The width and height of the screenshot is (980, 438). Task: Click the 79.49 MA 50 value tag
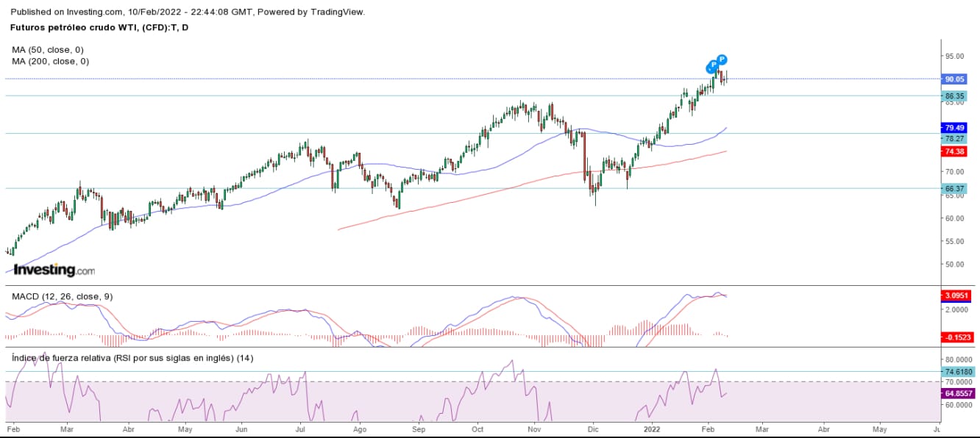(955, 127)
